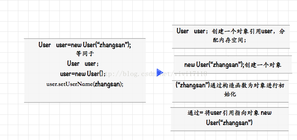297x140 pixels.
Task: Click 'User("zhangsan")' in bottom right box
Action: coord(230,123)
